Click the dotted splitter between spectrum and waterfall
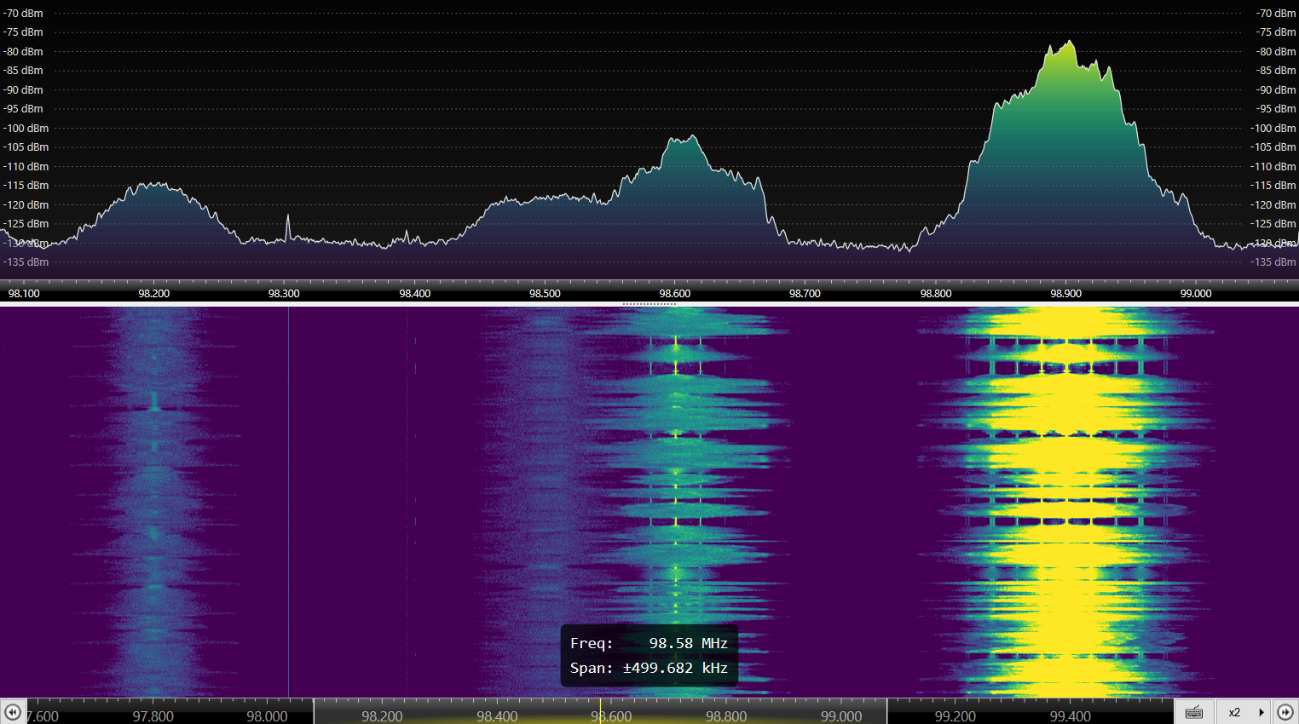Screen dimensions: 1299x724 [649, 303]
